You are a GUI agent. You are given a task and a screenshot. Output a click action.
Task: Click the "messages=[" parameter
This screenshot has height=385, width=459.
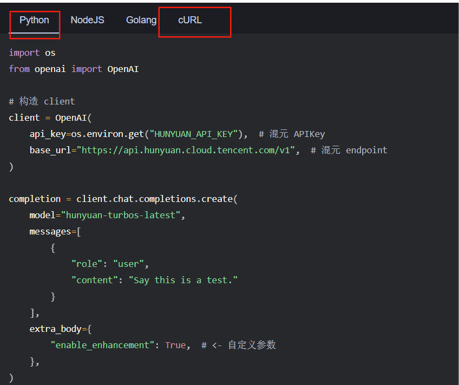click(55, 232)
